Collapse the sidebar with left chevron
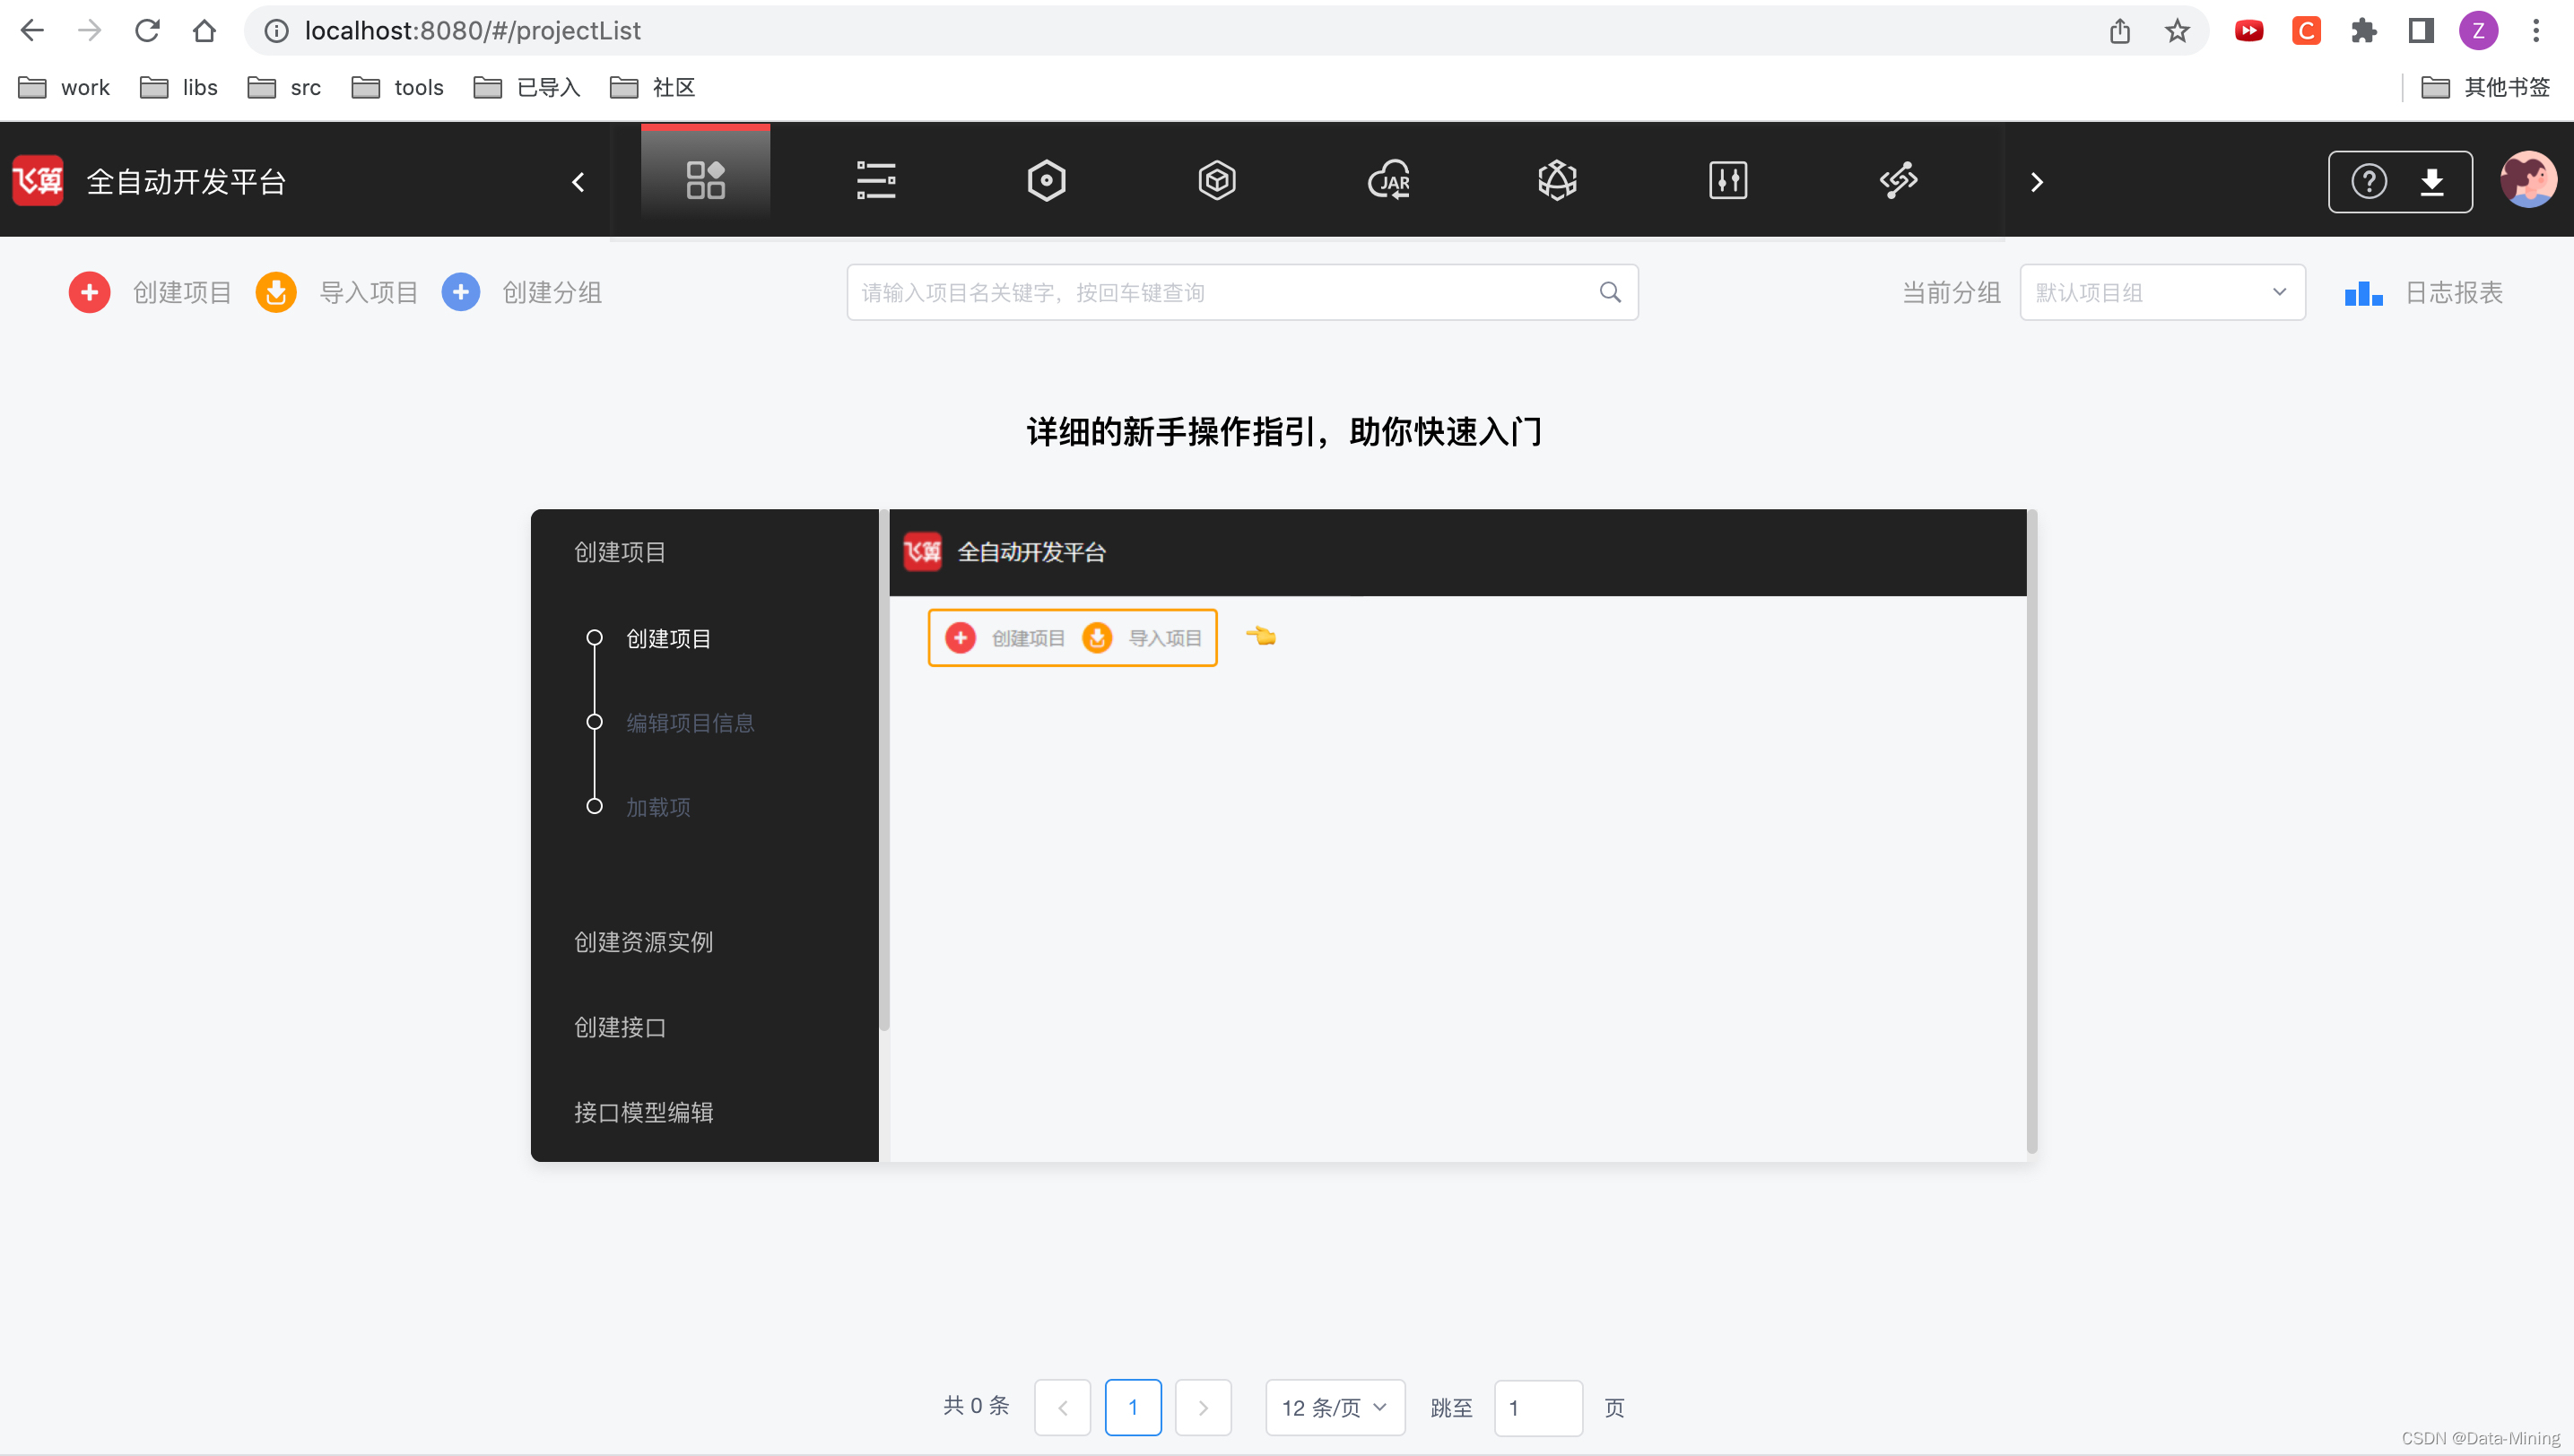The height and width of the screenshot is (1456, 2574). [x=578, y=182]
